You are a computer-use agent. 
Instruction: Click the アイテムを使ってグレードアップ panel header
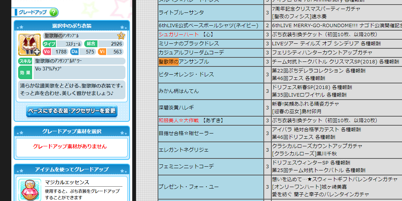pyautogui.click(x=72, y=169)
